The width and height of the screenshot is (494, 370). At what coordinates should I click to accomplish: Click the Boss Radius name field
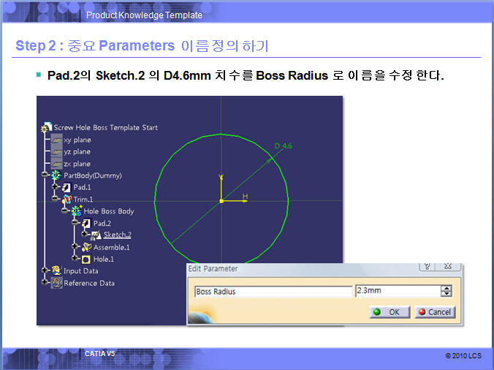click(x=273, y=291)
